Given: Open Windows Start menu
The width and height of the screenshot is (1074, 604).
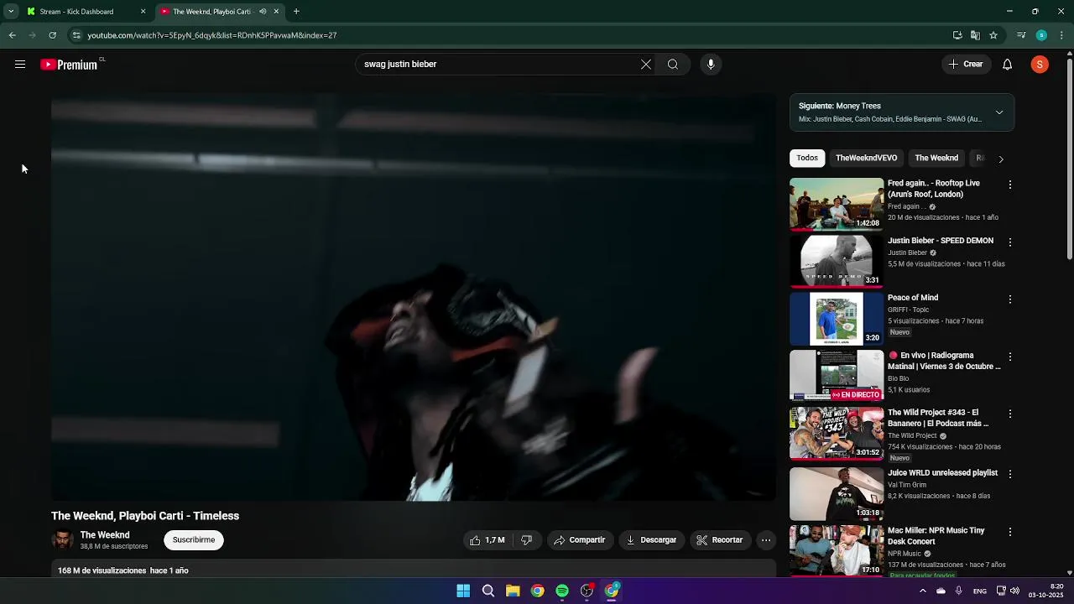Looking at the screenshot, I should point(463,591).
